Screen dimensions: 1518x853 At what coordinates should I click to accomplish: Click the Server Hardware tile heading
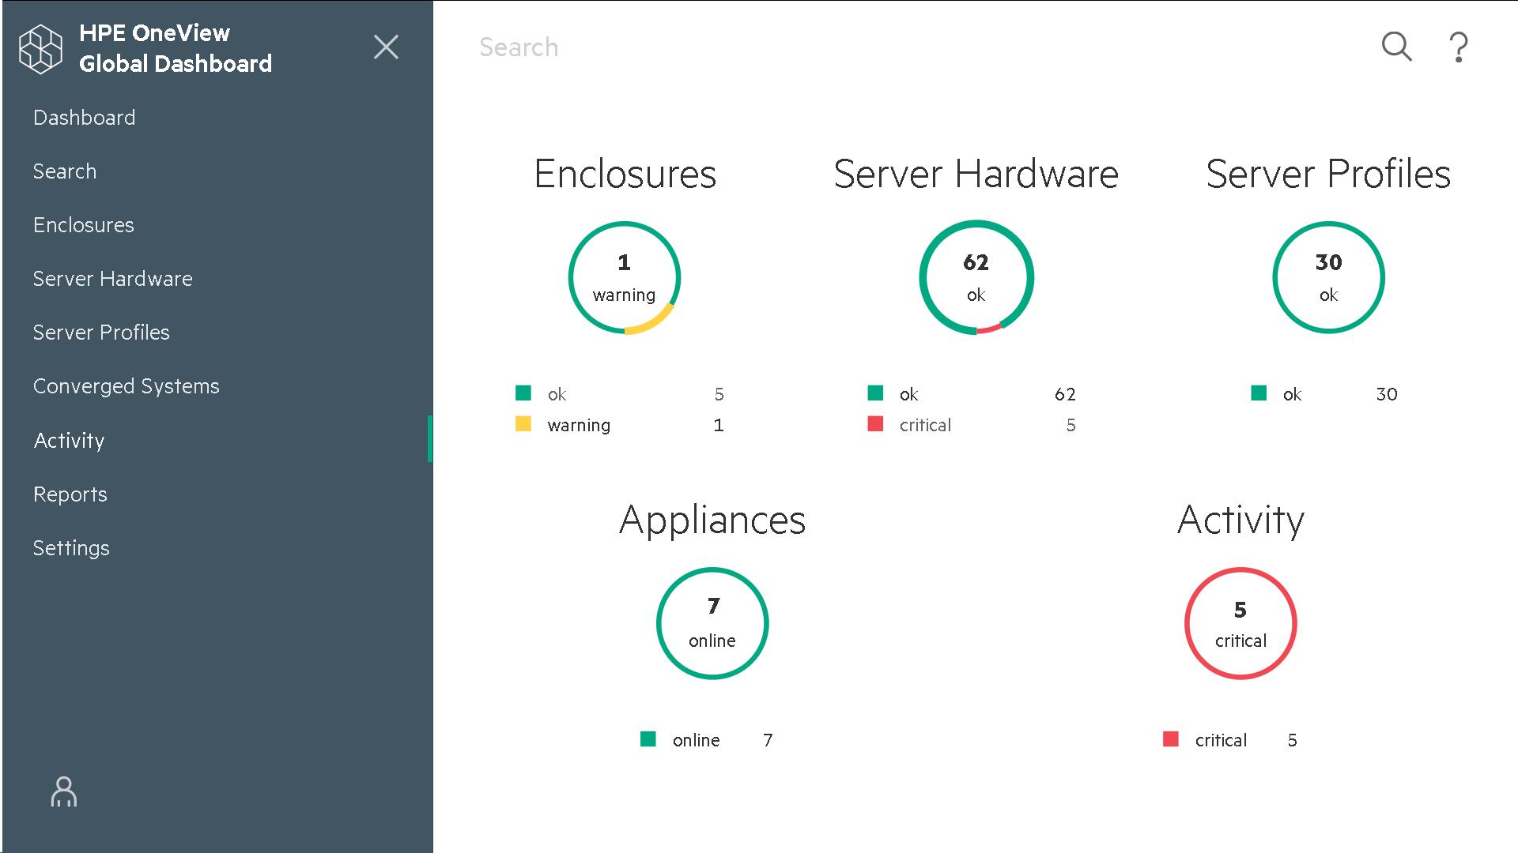(976, 174)
